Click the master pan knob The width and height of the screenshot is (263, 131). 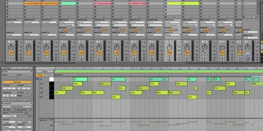click(247, 47)
